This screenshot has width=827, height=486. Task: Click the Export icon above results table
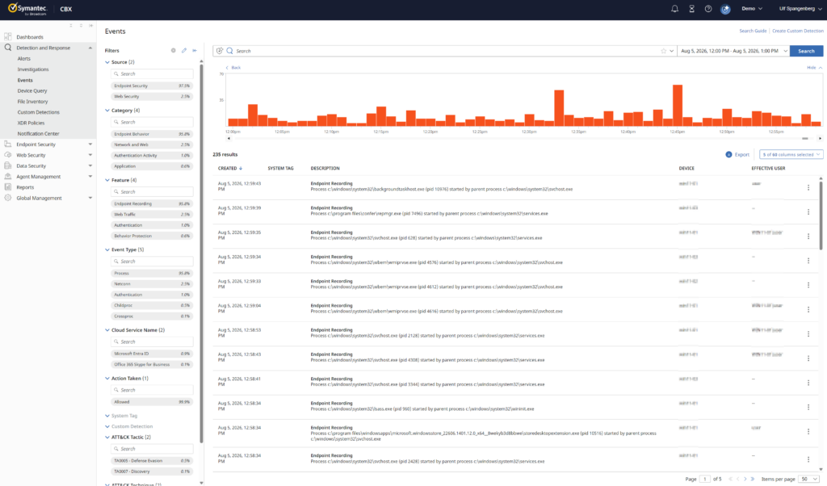coord(729,154)
